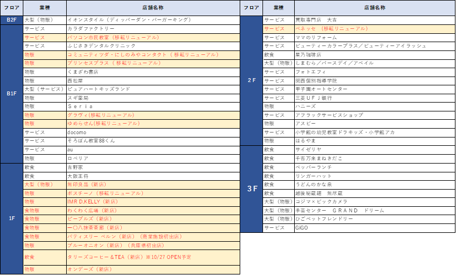The height and width of the screenshot is (275, 456).
Task: Click the GiGO store cell
Action: [375, 228]
